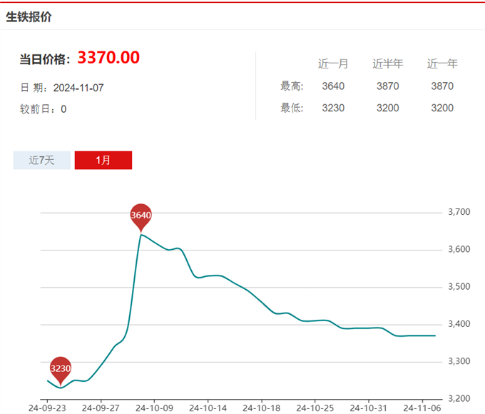Click the 24-09-23 x-axis date label
Image resolution: width=485 pixels, height=414 pixels.
coord(47,408)
